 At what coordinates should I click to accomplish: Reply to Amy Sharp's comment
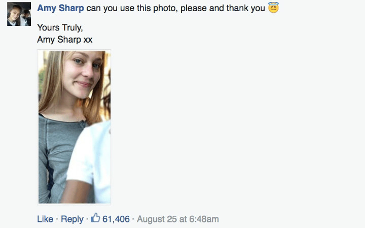(72, 219)
